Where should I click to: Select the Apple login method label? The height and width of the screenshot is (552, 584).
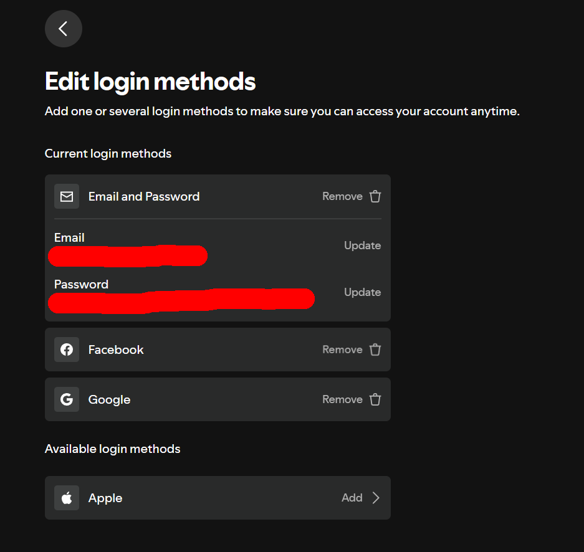[x=105, y=498]
